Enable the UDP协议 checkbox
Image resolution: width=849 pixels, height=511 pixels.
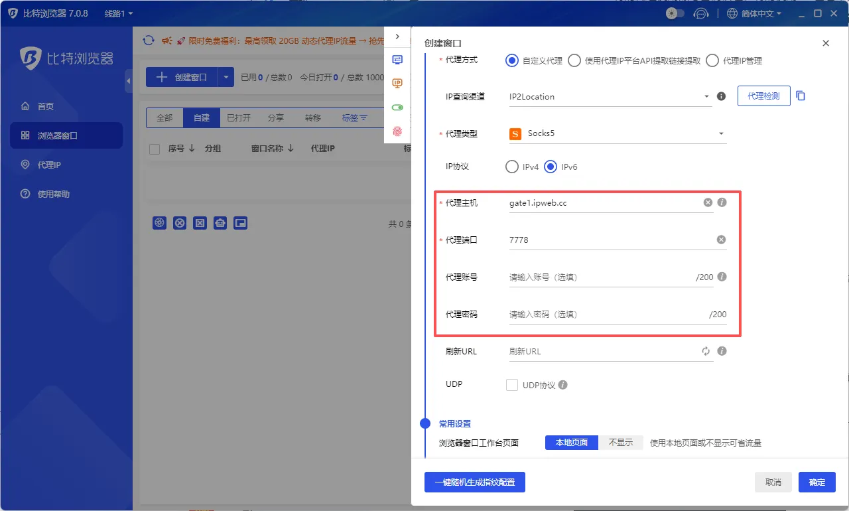(511, 384)
